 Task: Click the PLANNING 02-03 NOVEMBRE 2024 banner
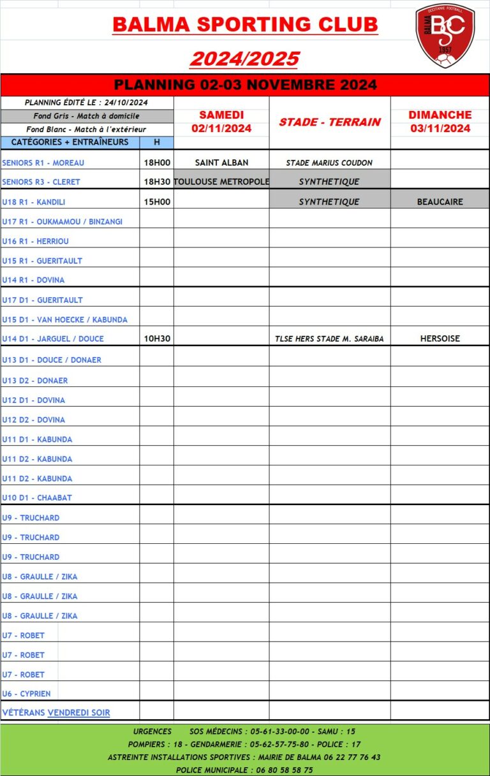pyautogui.click(x=245, y=85)
